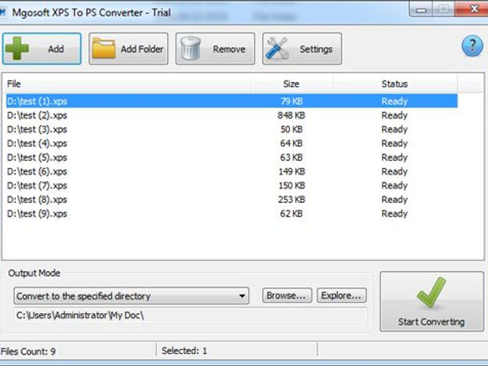
Task: Click Ready status of test (9).xps
Action: (395, 213)
